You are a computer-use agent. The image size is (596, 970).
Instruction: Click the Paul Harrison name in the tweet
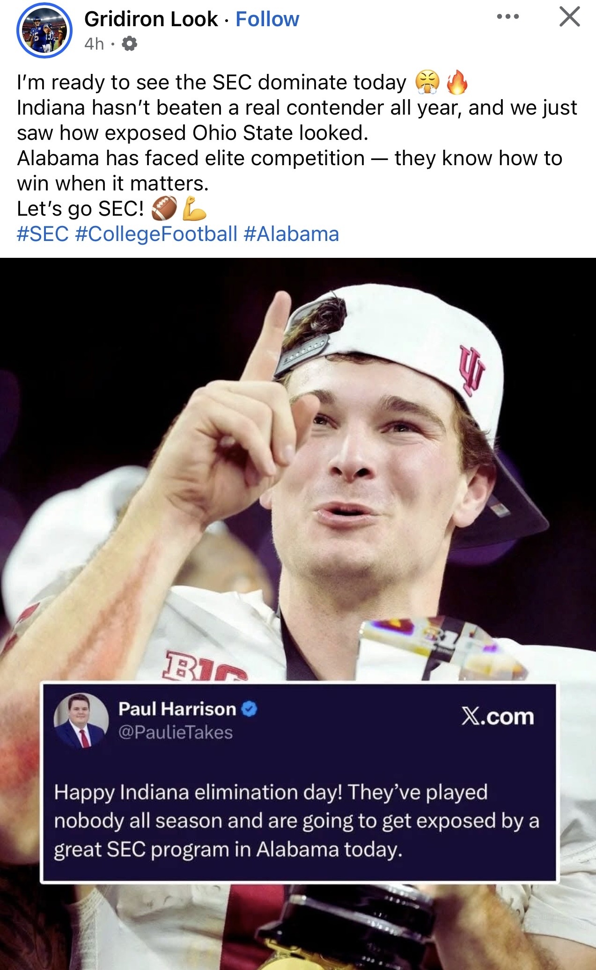(x=177, y=709)
